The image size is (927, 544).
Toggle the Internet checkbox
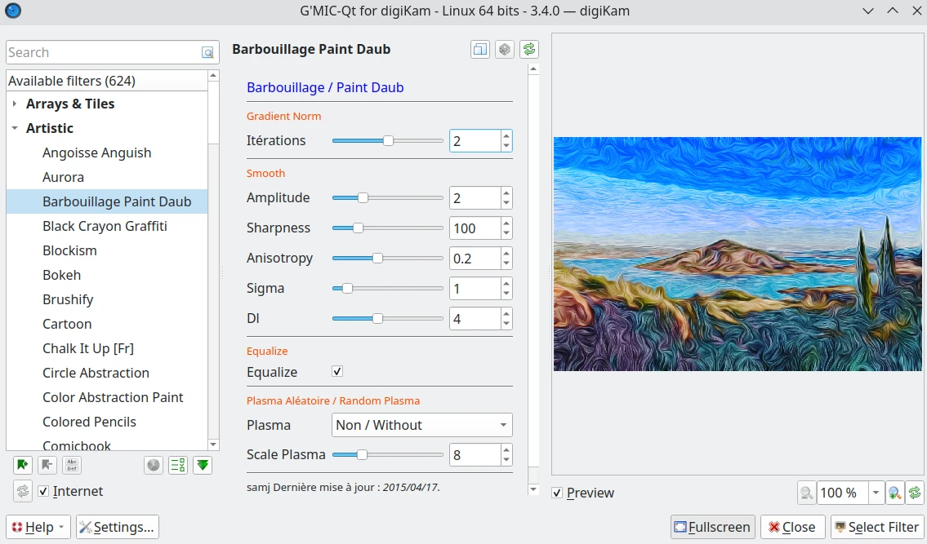(x=44, y=491)
